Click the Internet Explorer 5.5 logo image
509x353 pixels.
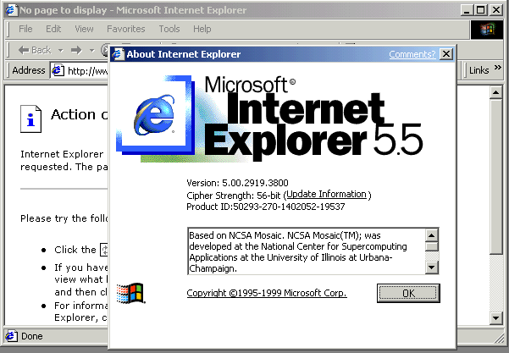click(269, 119)
